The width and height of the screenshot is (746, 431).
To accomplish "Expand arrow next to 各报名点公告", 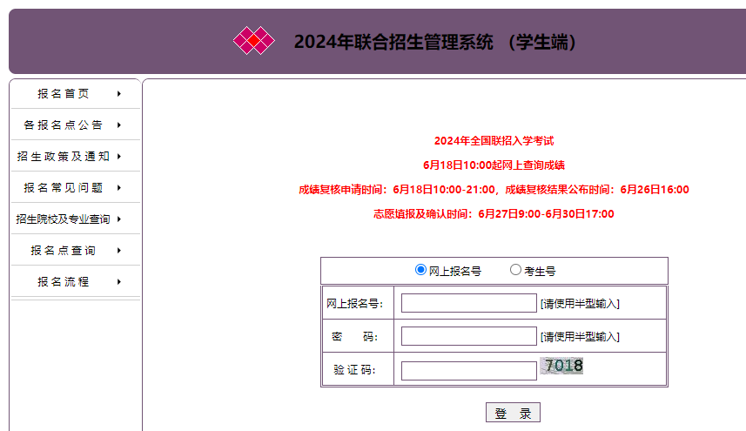I will point(118,125).
